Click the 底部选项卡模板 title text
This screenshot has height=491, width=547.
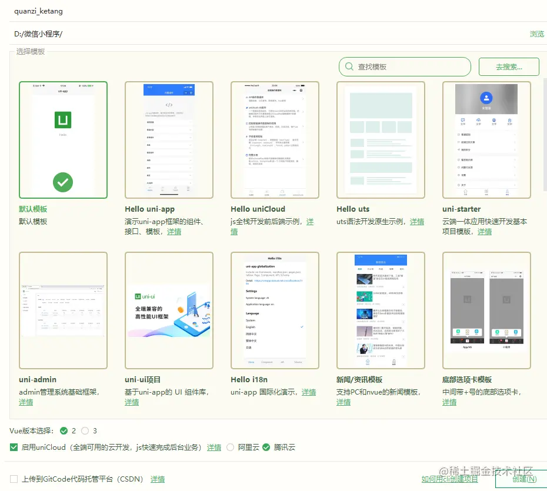click(467, 379)
